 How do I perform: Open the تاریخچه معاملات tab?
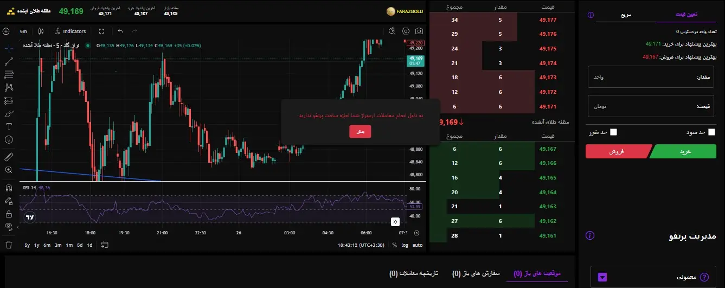pos(414,273)
